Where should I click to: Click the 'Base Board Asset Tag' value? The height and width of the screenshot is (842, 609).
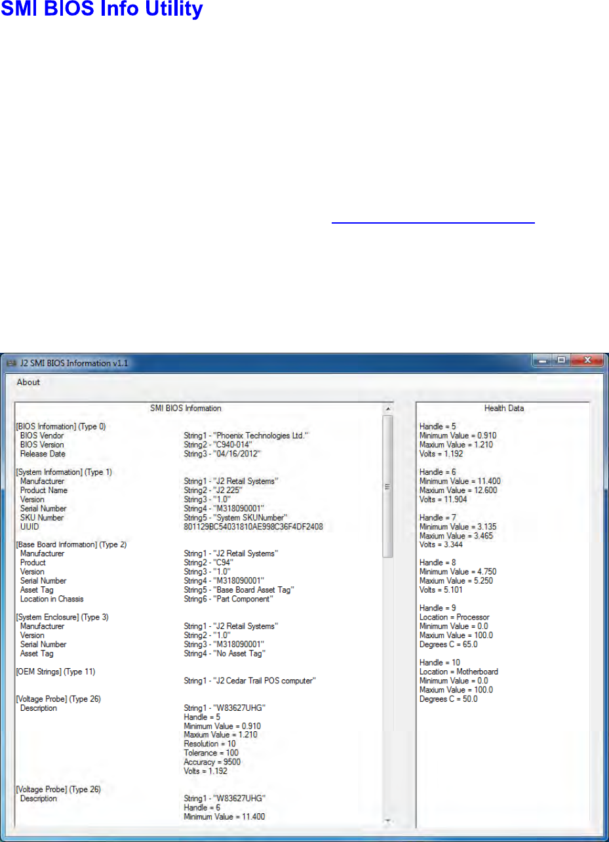coord(239,590)
